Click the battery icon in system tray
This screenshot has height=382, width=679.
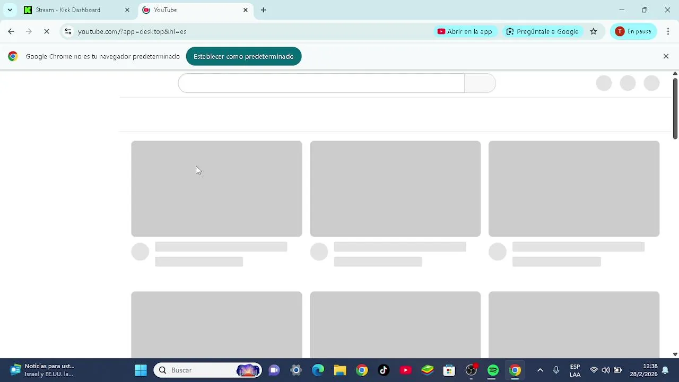click(618, 370)
